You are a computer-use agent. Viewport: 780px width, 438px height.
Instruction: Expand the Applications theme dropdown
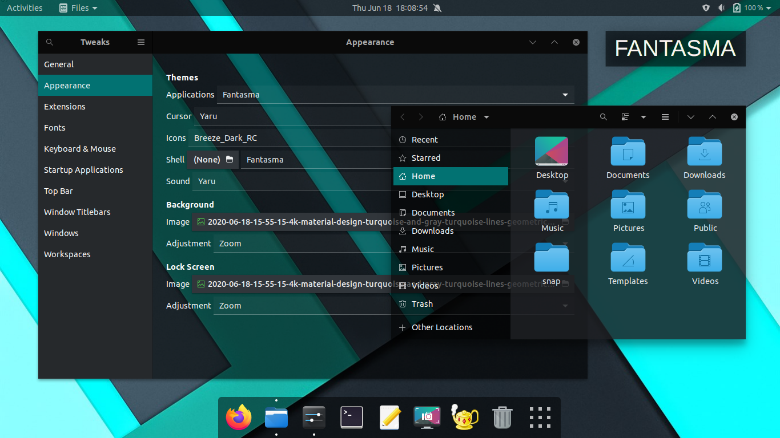click(x=395, y=95)
